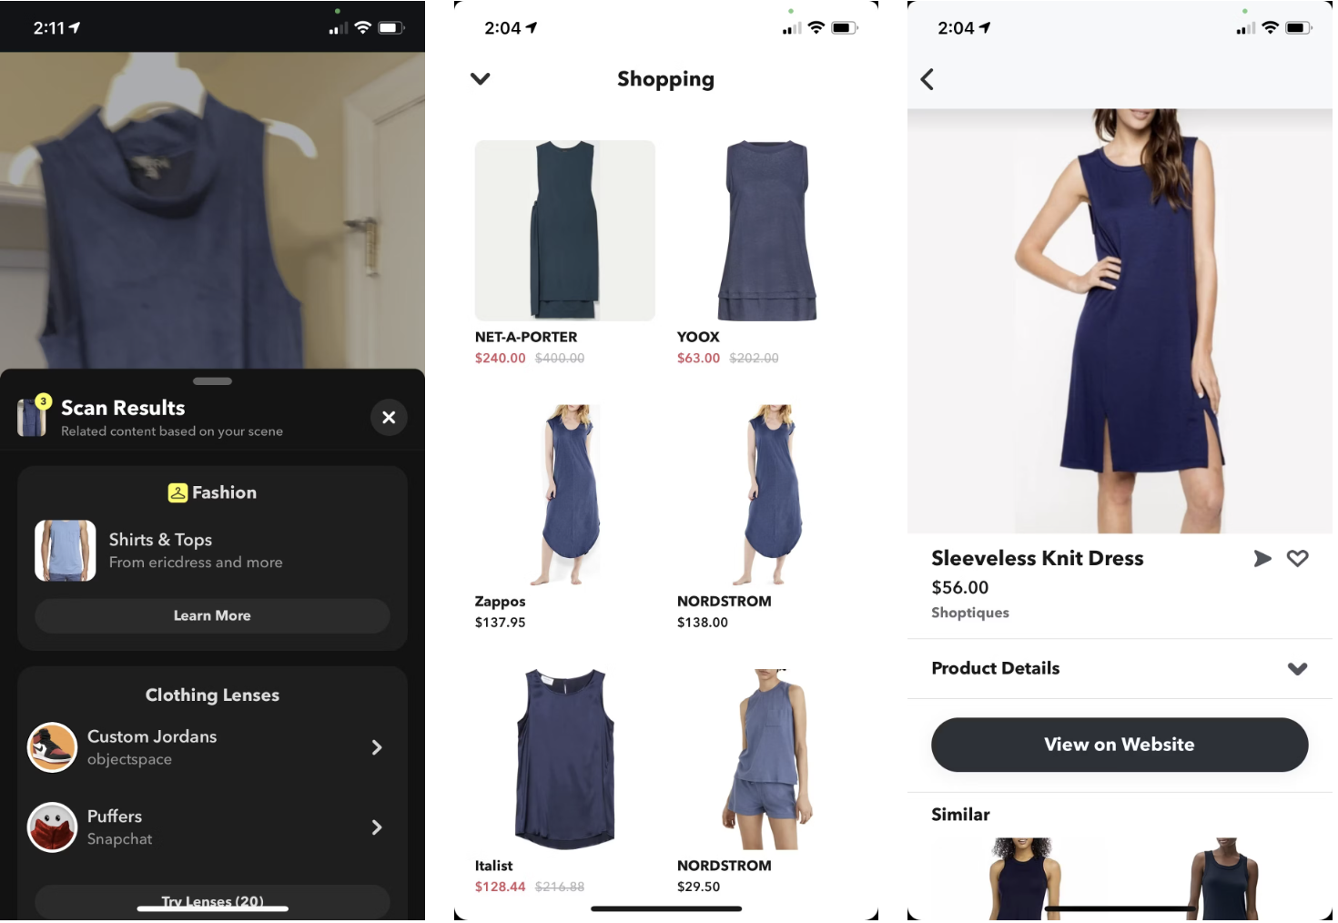Viewport: 1338px width, 923px height.
Task: Tap the battery icon on Shopping screen status bar
Action: (844, 28)
